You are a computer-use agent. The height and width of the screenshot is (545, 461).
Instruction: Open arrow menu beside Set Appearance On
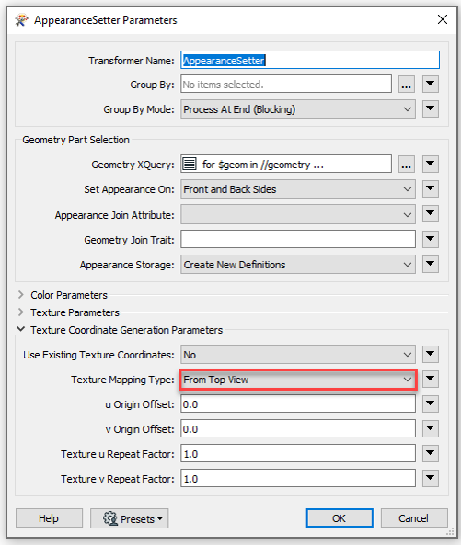click(x=431, y=188)
